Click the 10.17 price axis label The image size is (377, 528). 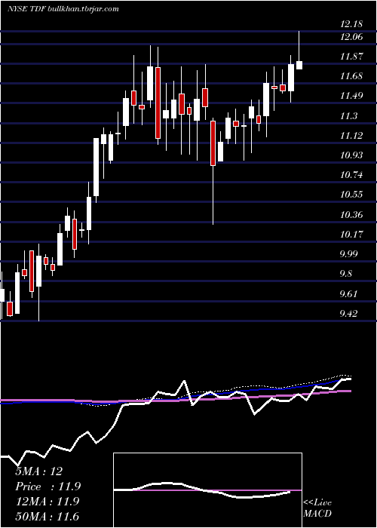point(351,234)
